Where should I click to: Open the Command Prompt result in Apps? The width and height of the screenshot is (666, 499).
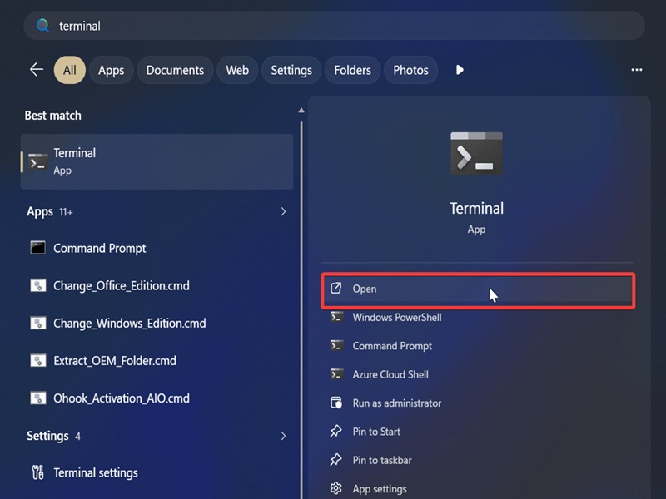(x=157, y=248)
